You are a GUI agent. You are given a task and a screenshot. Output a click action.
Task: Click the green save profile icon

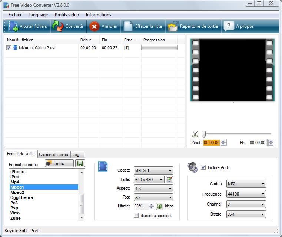point(80,163)
